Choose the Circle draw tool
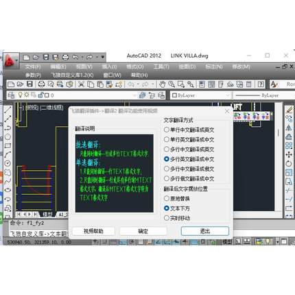 click(8, 163)
